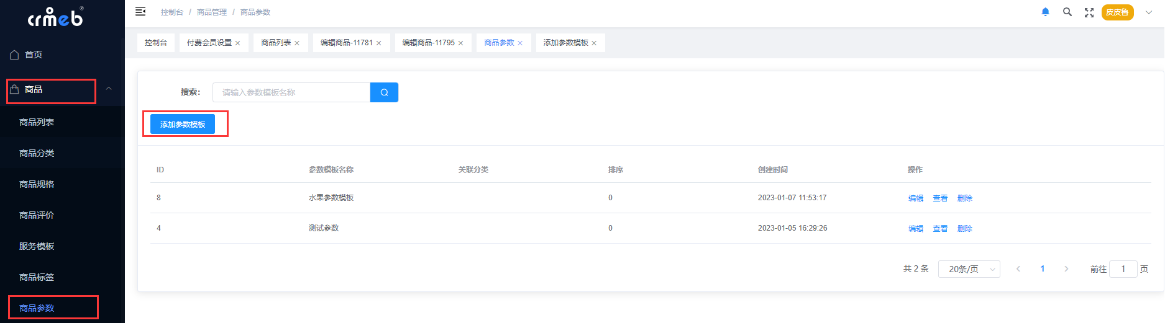1165x323 pixels.
Task: Close the 商品列表 tab
Action: click(x=297, y=43)
